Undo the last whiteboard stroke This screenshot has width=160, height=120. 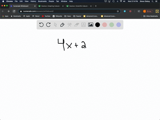pos(41,25)
